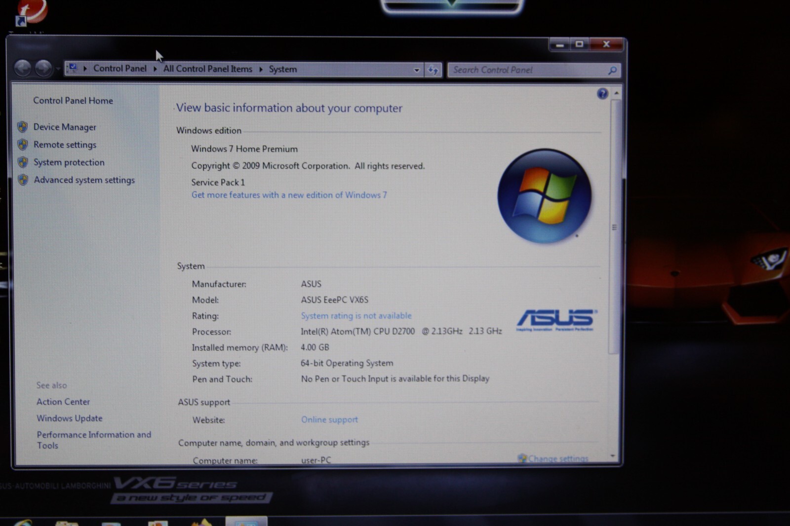The width and height of the screenshot is (790, 526).
Task: Click the user-PC computer name value
Action: tap(316, 460)
